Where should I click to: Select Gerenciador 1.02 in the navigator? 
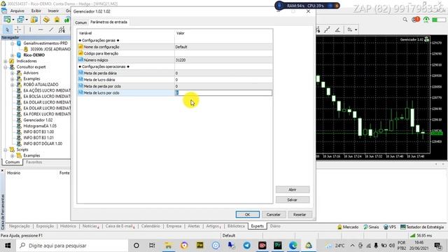(x=38, y=120)
